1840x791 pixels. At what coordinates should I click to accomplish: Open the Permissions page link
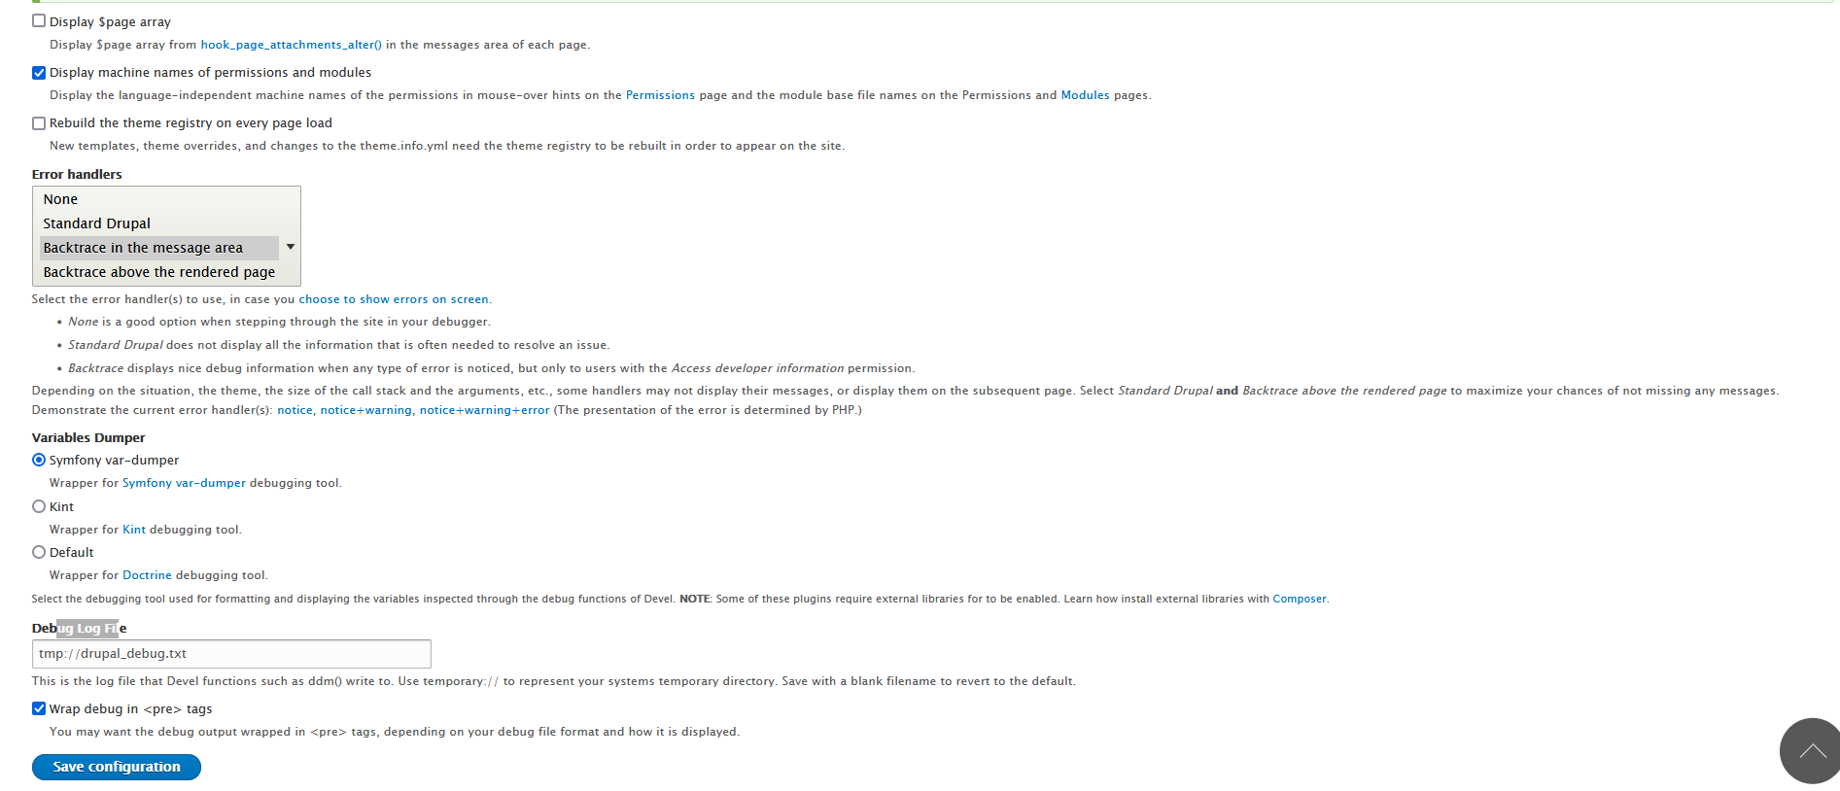pyautogui.click(x=660, y=95)
